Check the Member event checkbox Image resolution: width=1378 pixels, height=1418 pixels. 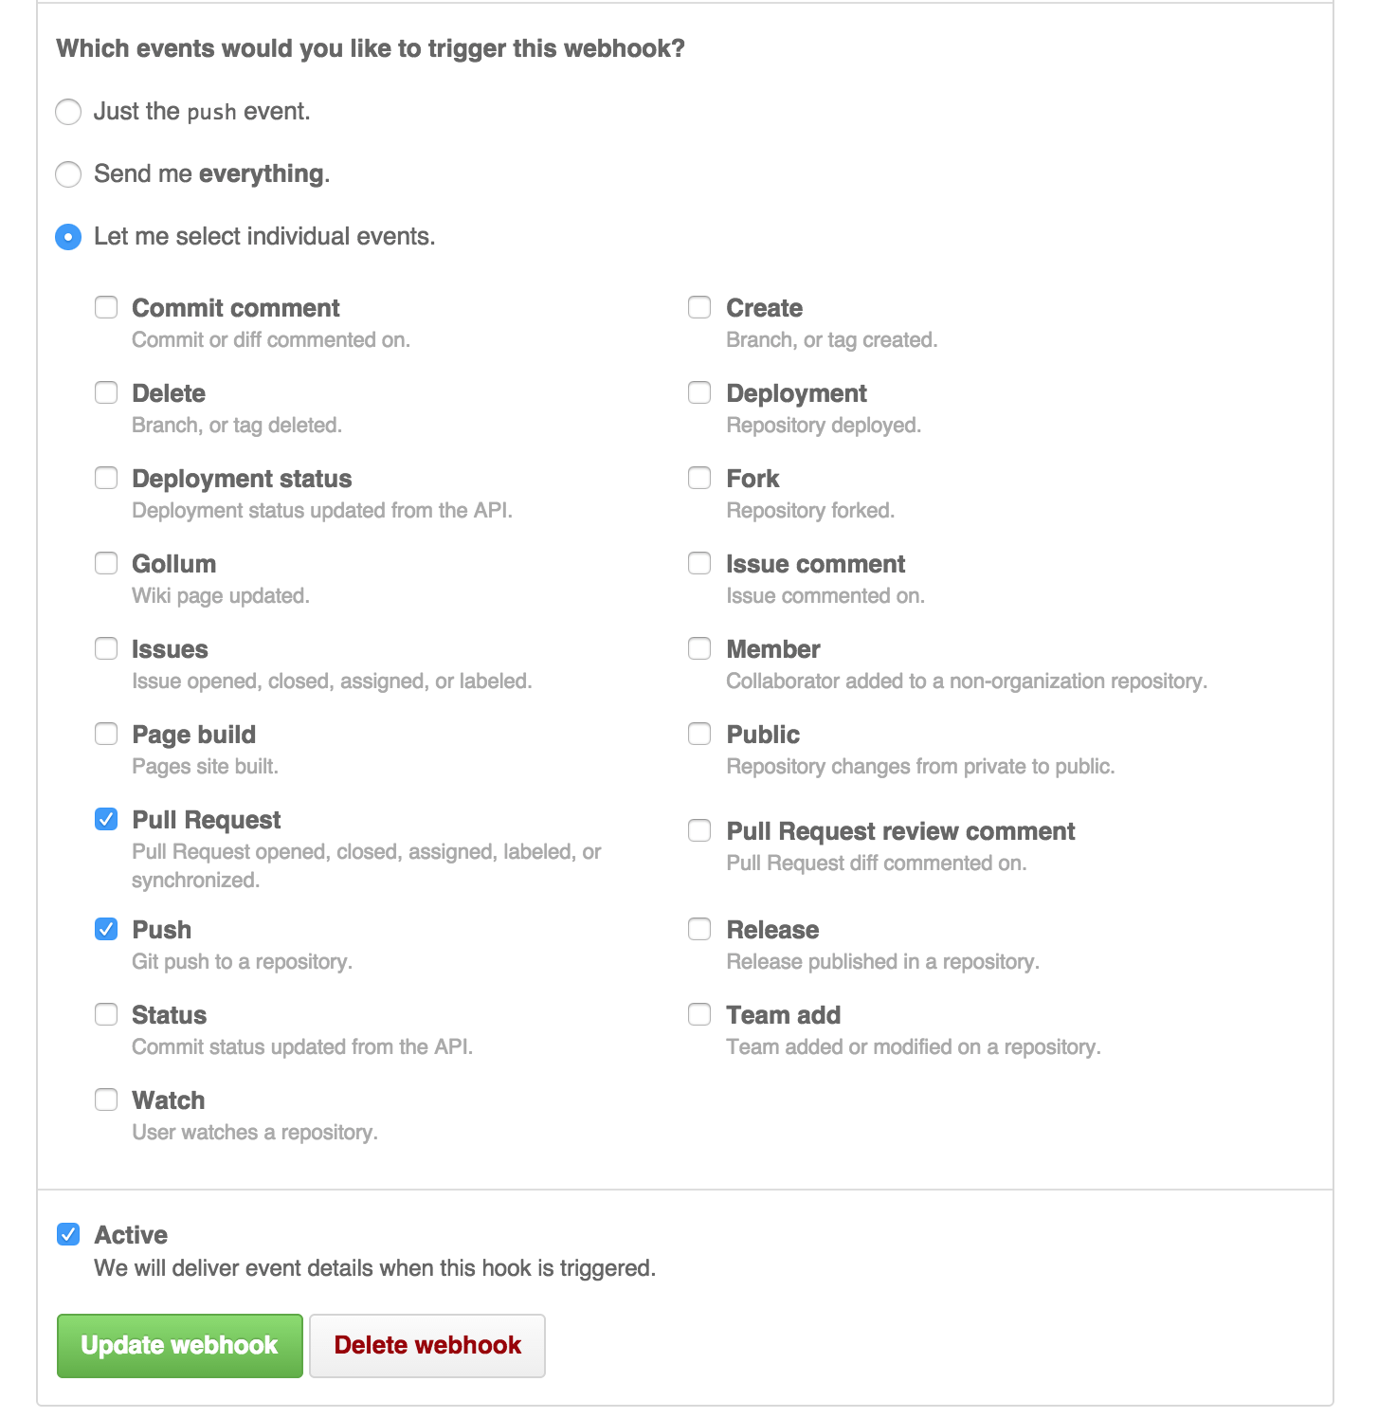(699, 648)
